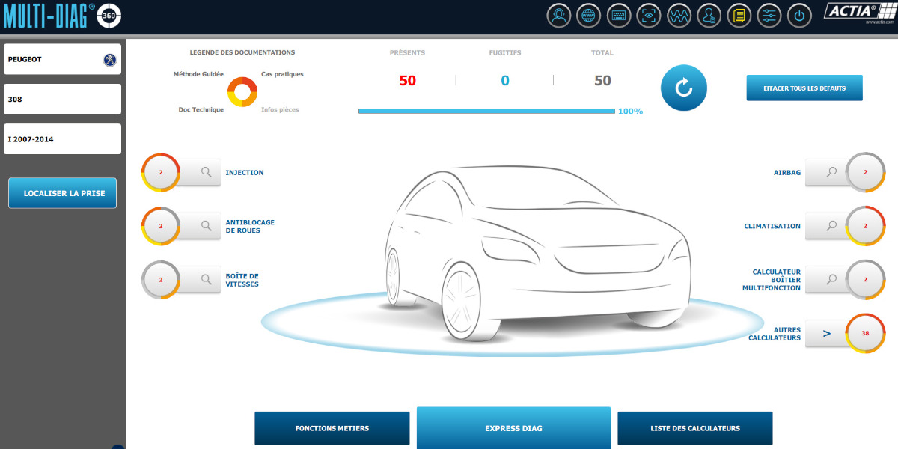Select the PEUGEOT make field
The image size is (898, 449).
tap(63, 59)
